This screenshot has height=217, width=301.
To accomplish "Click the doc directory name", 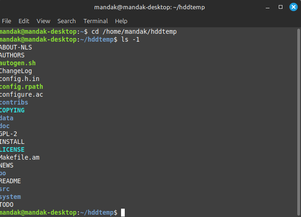I will 5,126.
